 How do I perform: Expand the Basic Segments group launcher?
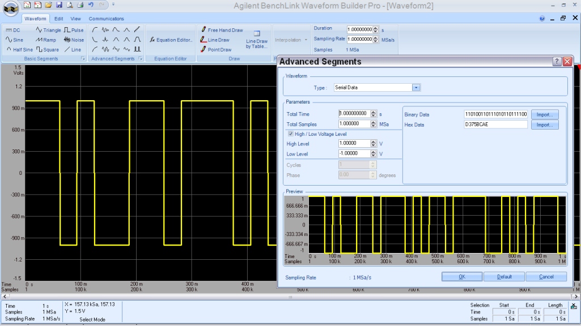83,59
